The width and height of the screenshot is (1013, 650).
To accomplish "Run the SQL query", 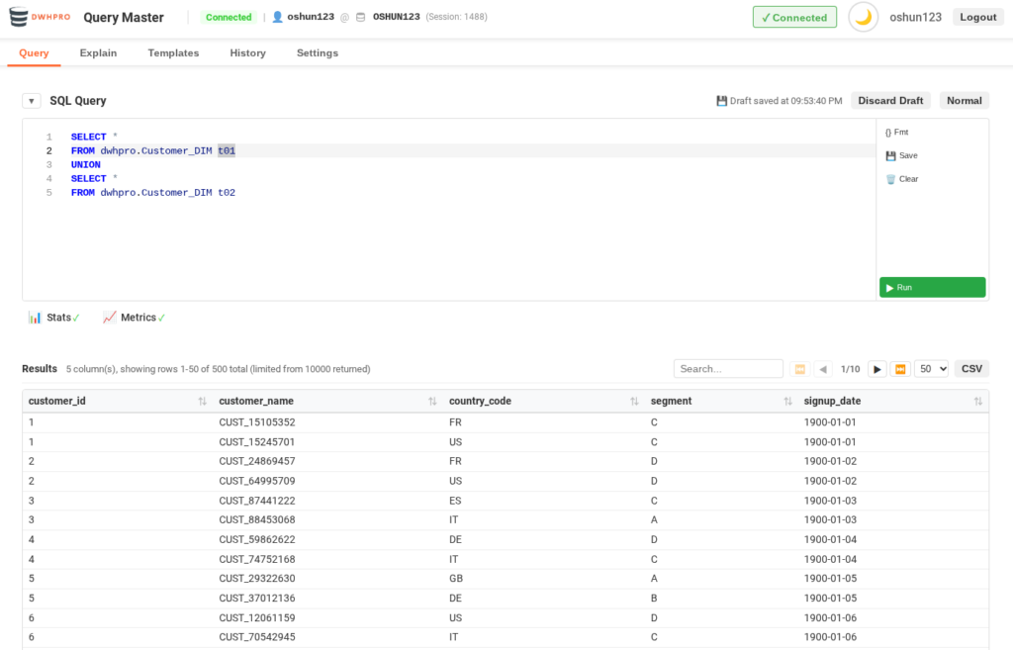I will (x=932, y=287).
